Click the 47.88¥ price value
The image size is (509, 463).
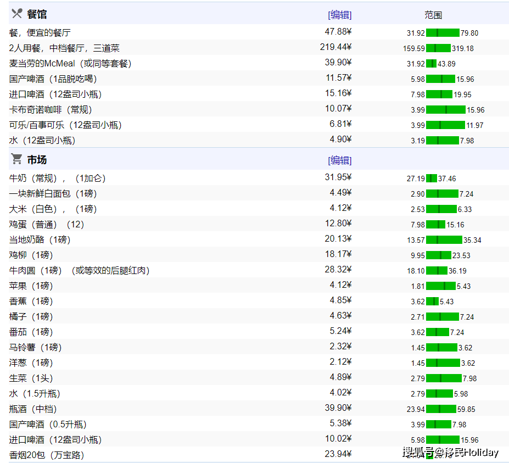(338, 31)
